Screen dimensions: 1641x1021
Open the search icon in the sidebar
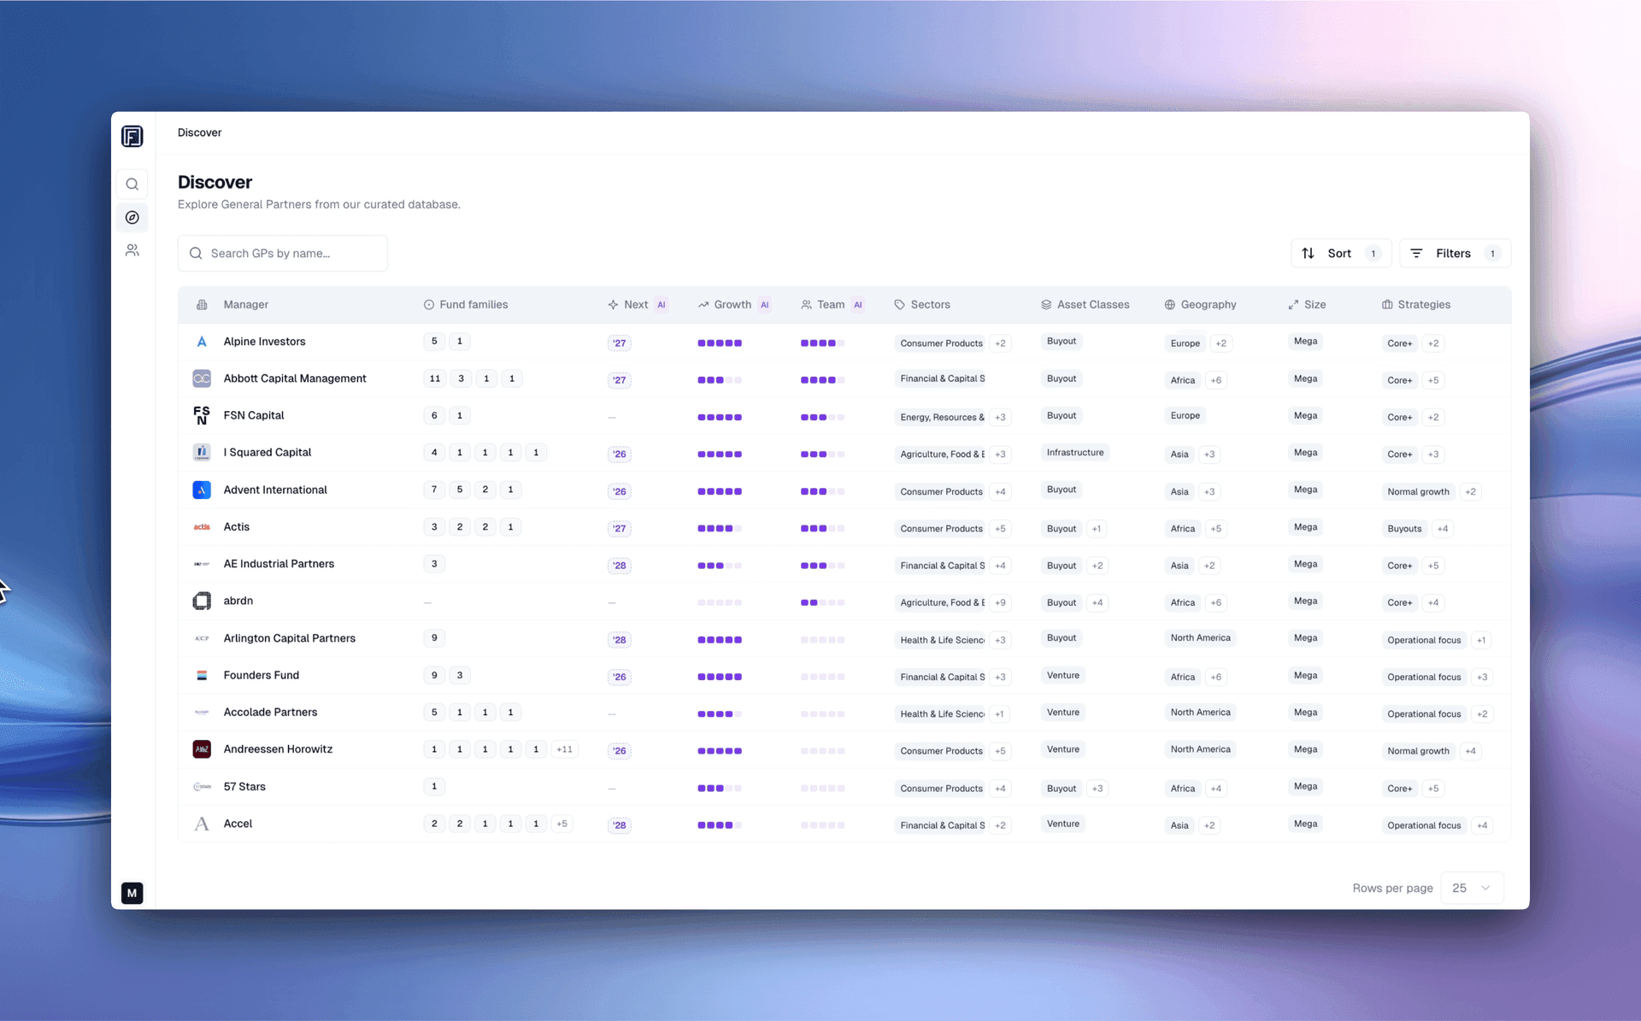coord(132,185)
